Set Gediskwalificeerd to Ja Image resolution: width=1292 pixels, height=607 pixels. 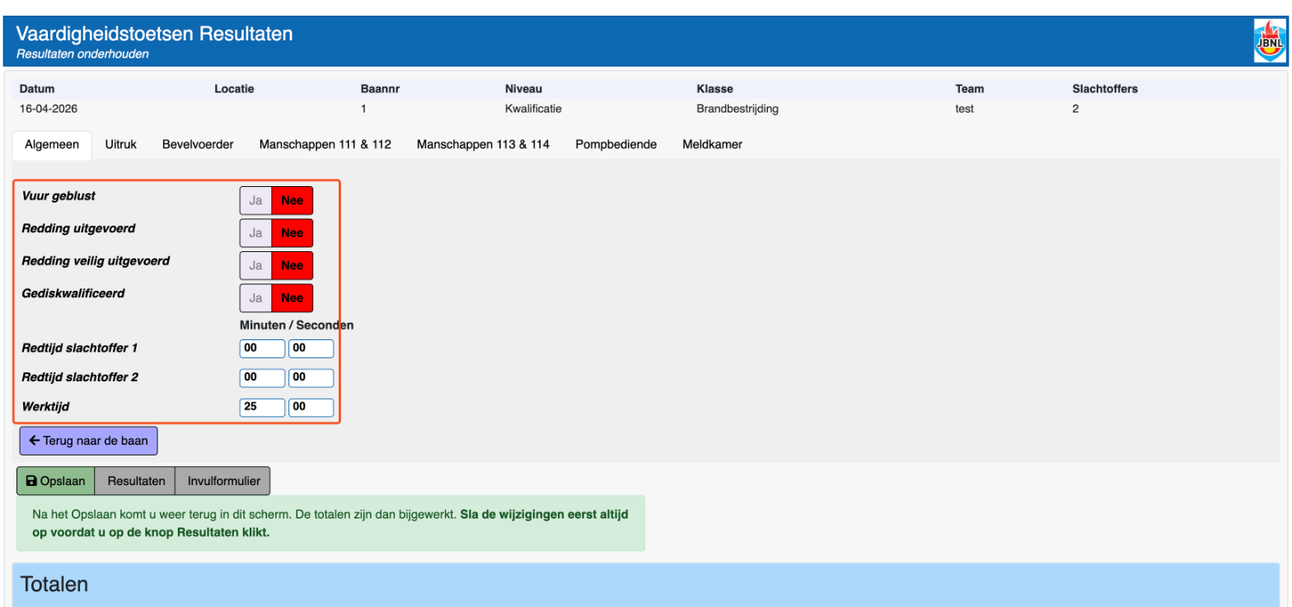click(255, 298)
